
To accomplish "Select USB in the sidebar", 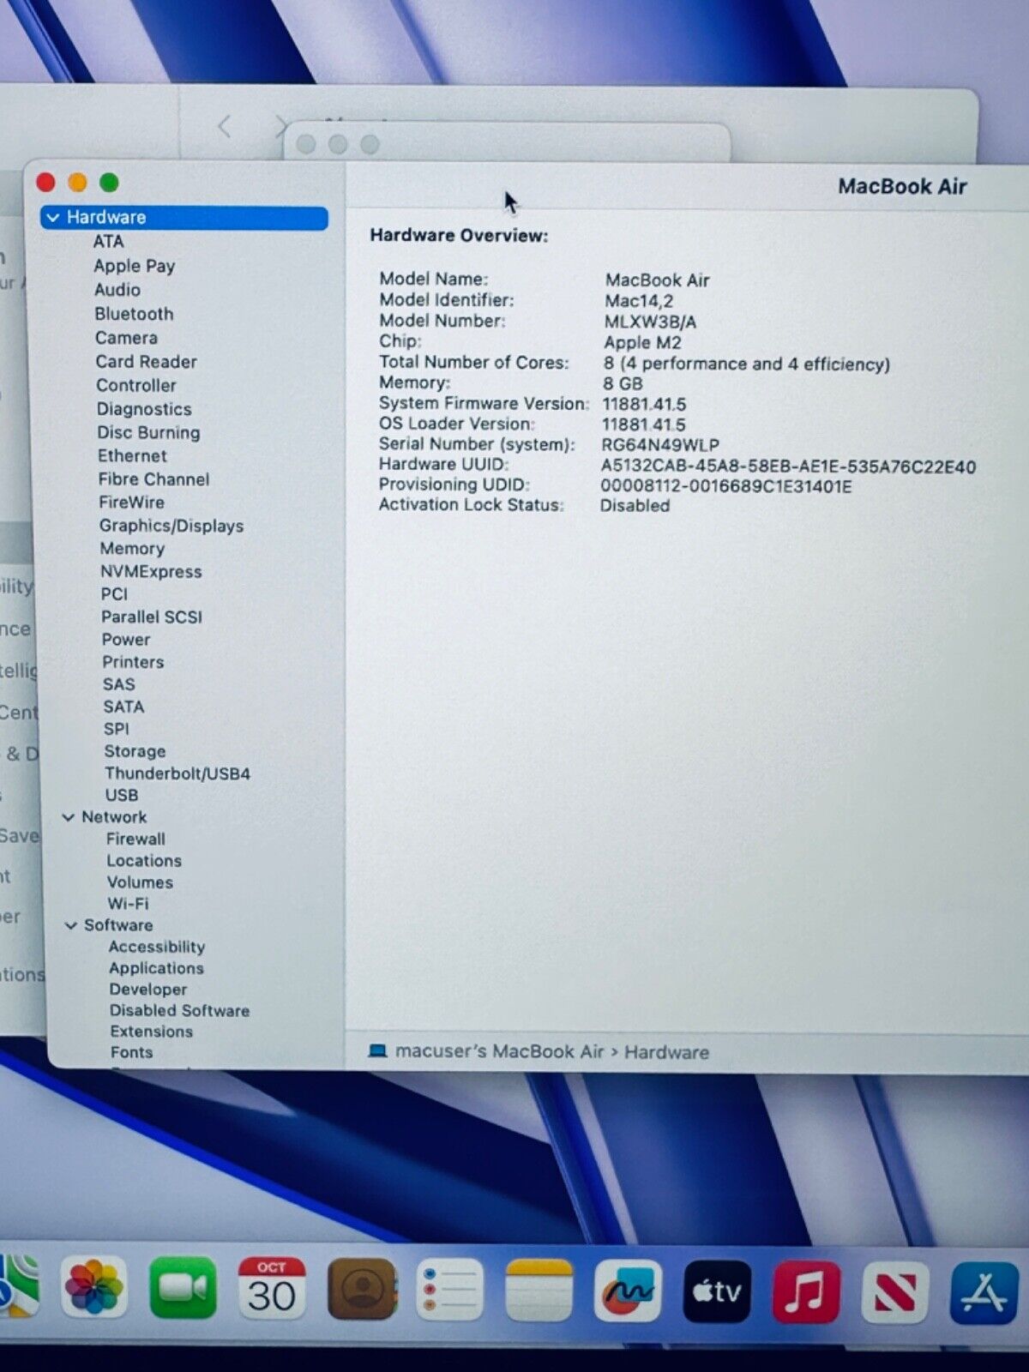I will click(122, 796).
